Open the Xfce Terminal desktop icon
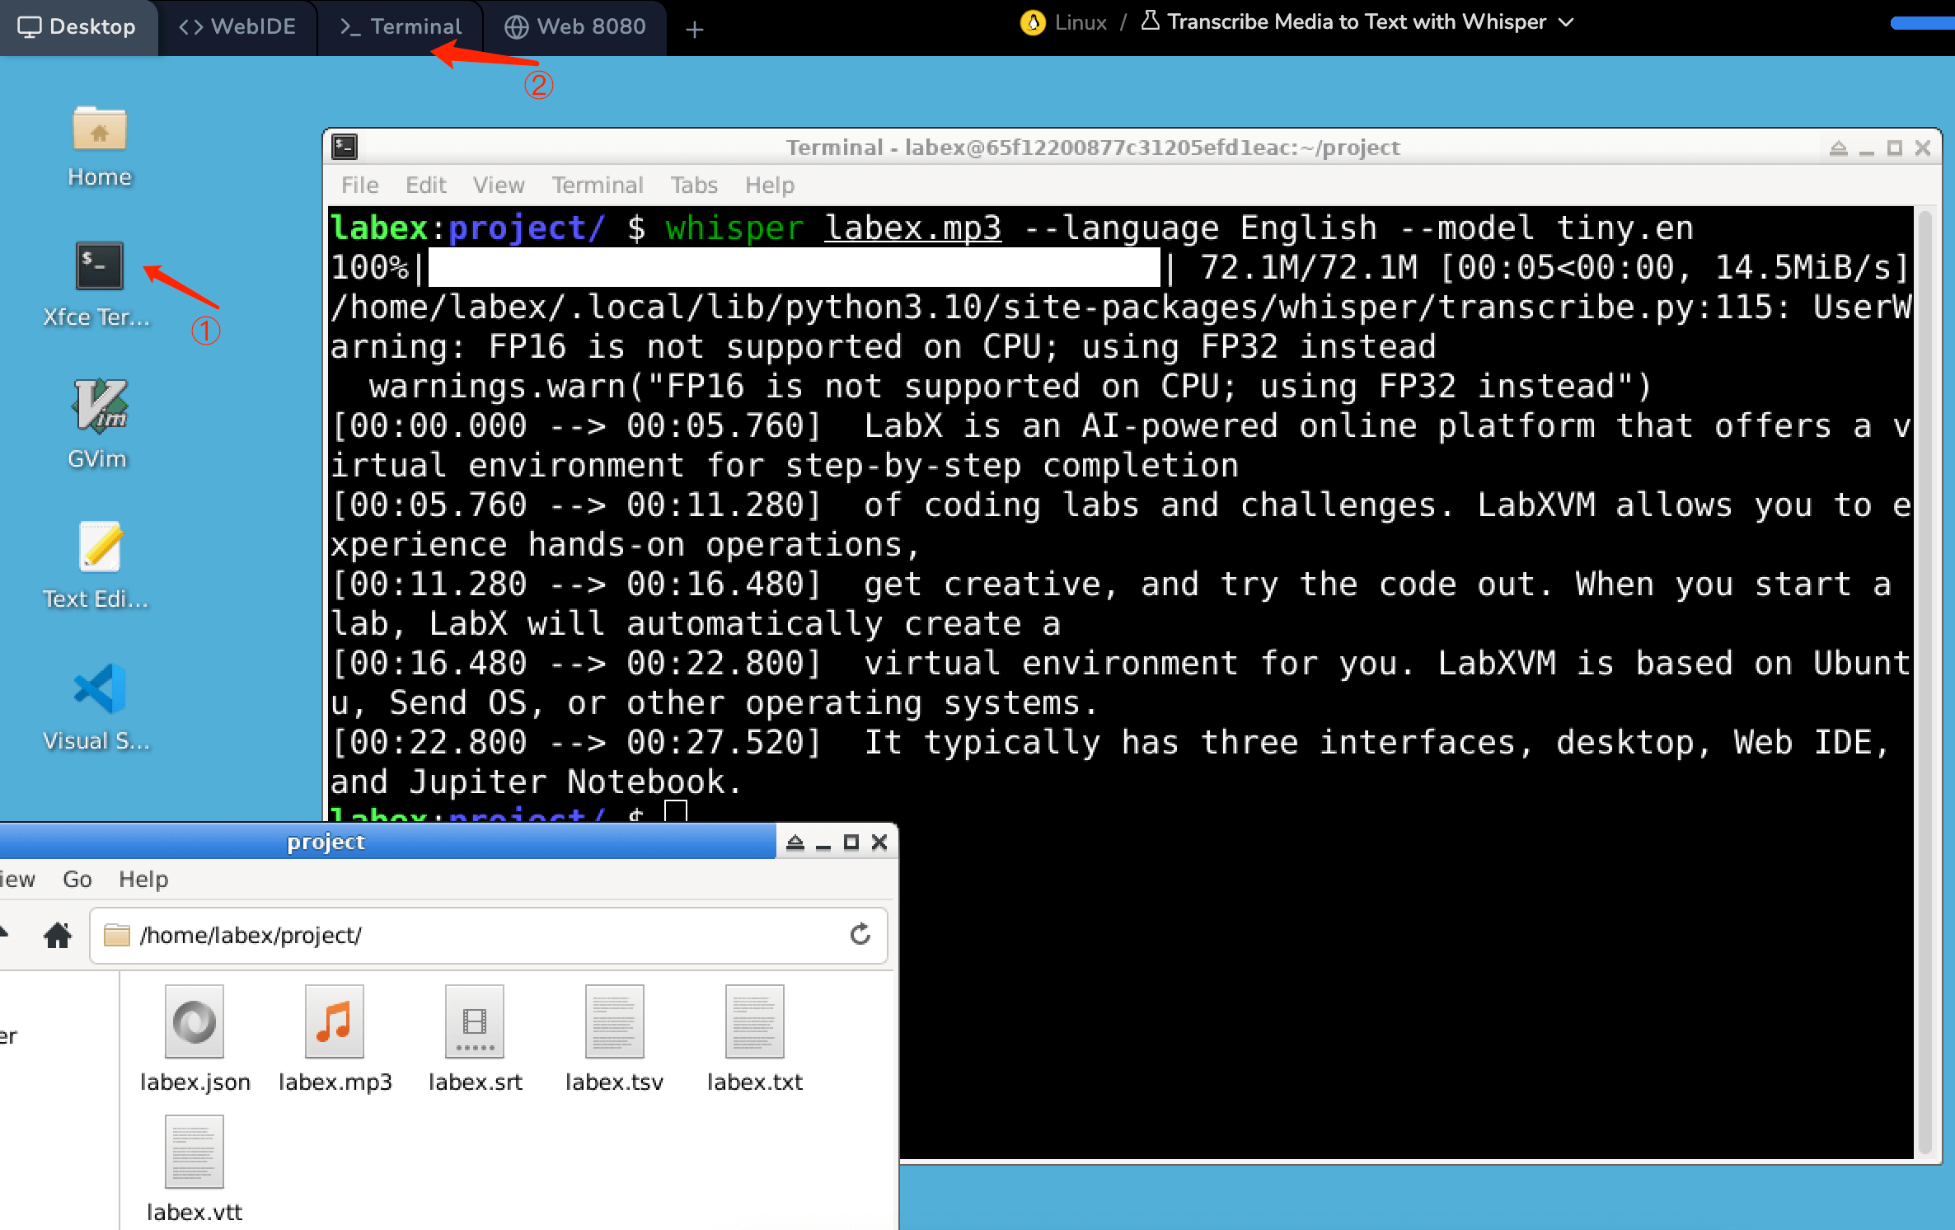Screen dimensions: 1955x1230 pyautogui.click(x=99, y=266)
